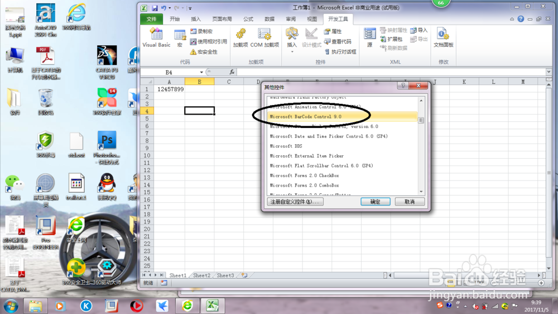The height and width of the screenshot is (314, 558).
Task: Open Recycle Bin desktop icon
Action: coord(46,102)
